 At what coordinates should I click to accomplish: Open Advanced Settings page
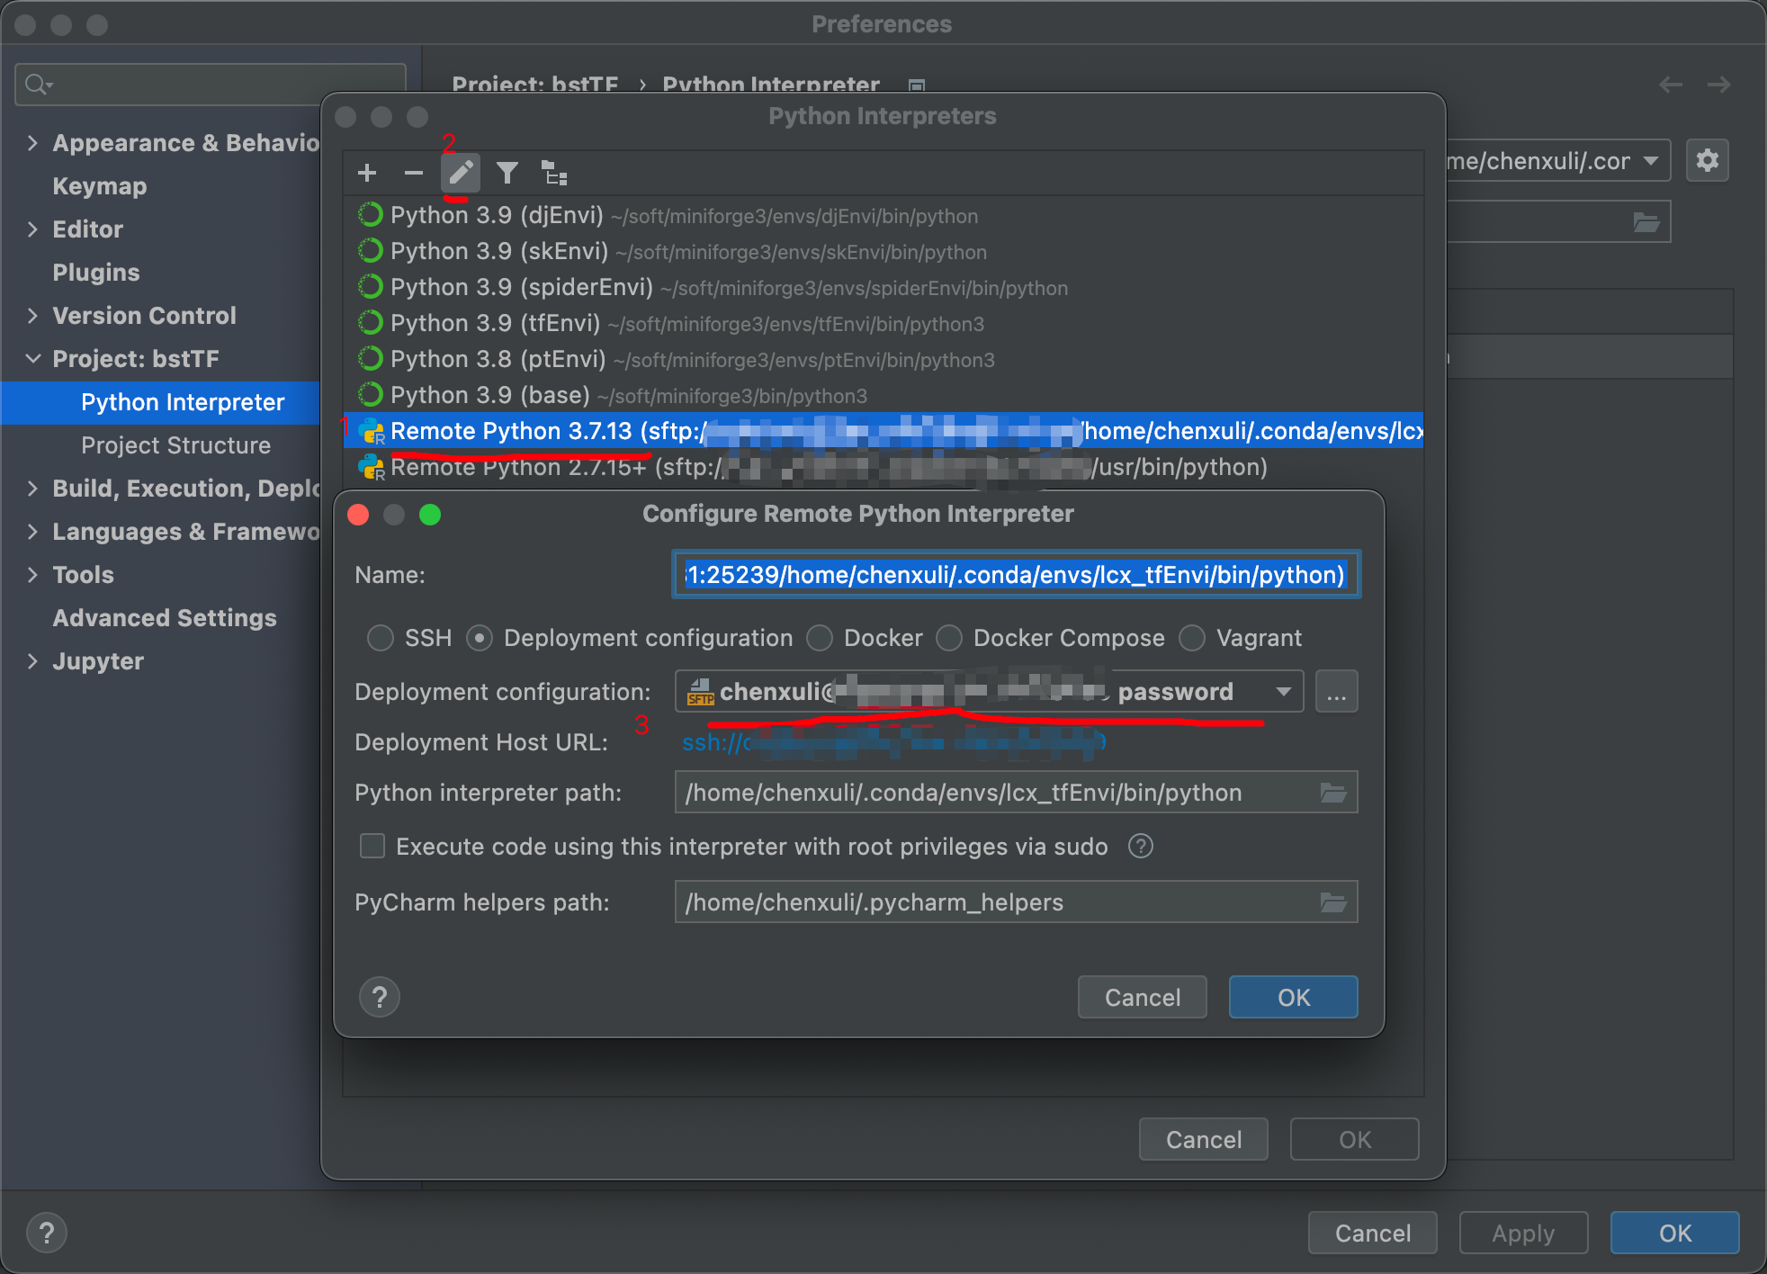point(165,618)
